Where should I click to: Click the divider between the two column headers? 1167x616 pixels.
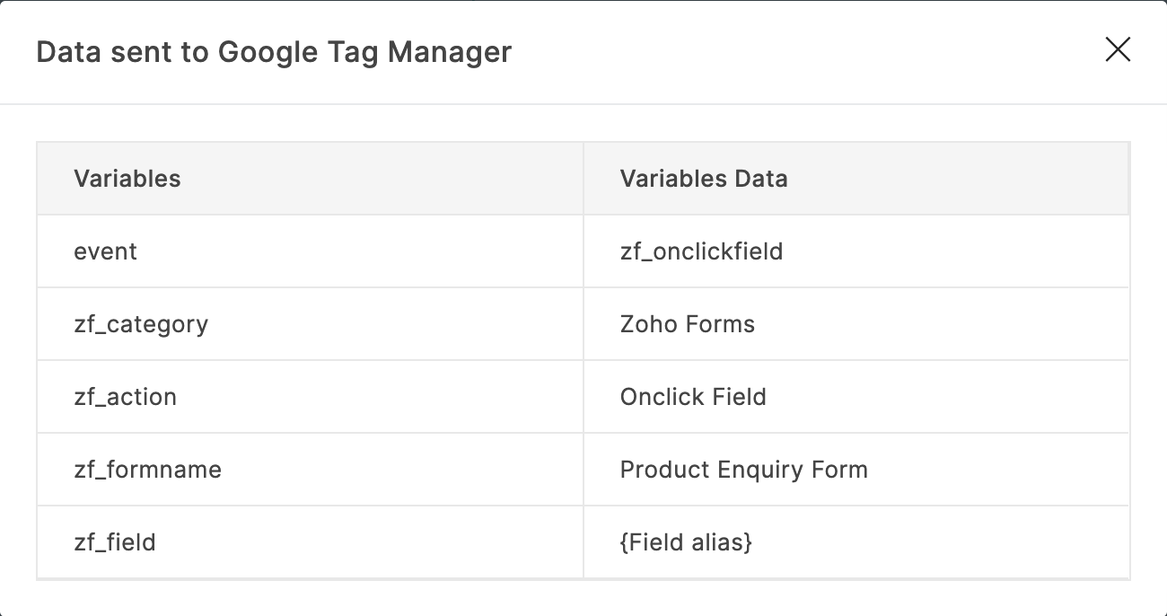pyautogui.click(x=583, y=179)
